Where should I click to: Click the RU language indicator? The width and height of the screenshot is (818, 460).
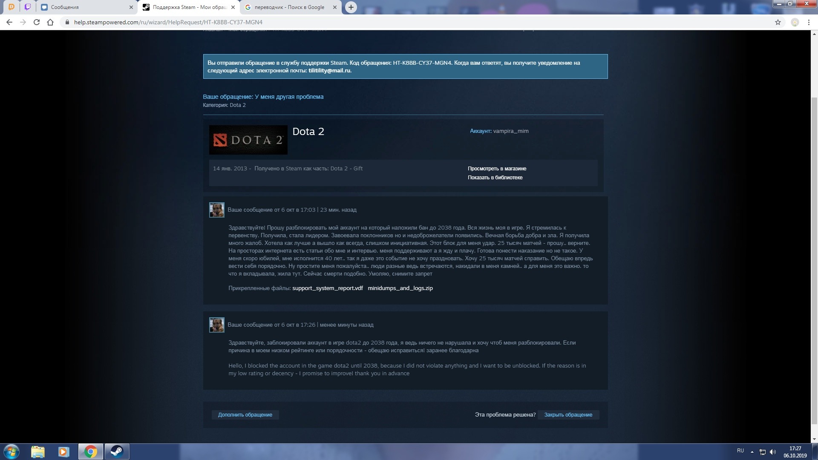(x=740, y=451)
